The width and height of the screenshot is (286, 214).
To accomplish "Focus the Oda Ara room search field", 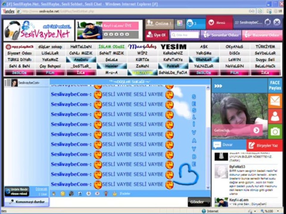I will [x=185, y=35].
